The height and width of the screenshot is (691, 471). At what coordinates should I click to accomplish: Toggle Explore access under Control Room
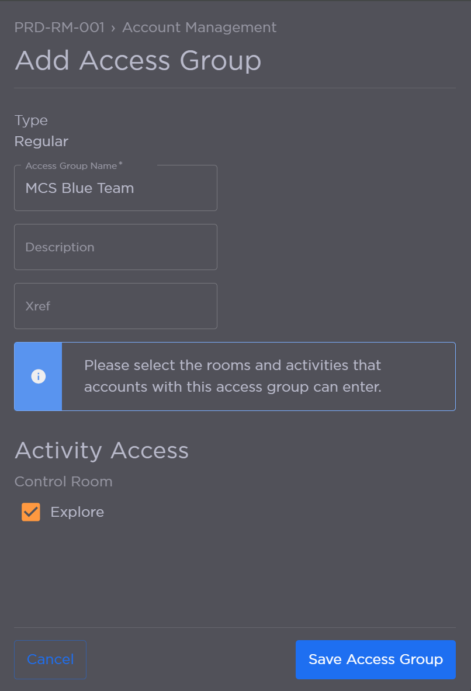(30, 512)
